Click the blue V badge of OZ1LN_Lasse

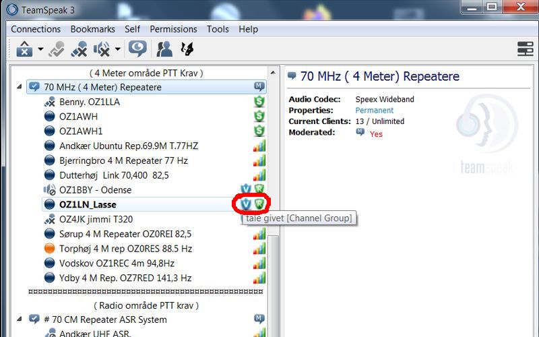click(x=245, y=204)
